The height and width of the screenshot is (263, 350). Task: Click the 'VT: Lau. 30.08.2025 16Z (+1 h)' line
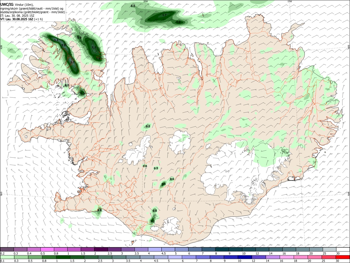tap(21, 19)
